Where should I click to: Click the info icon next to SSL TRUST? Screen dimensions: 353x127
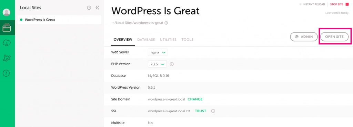point(213,111)
